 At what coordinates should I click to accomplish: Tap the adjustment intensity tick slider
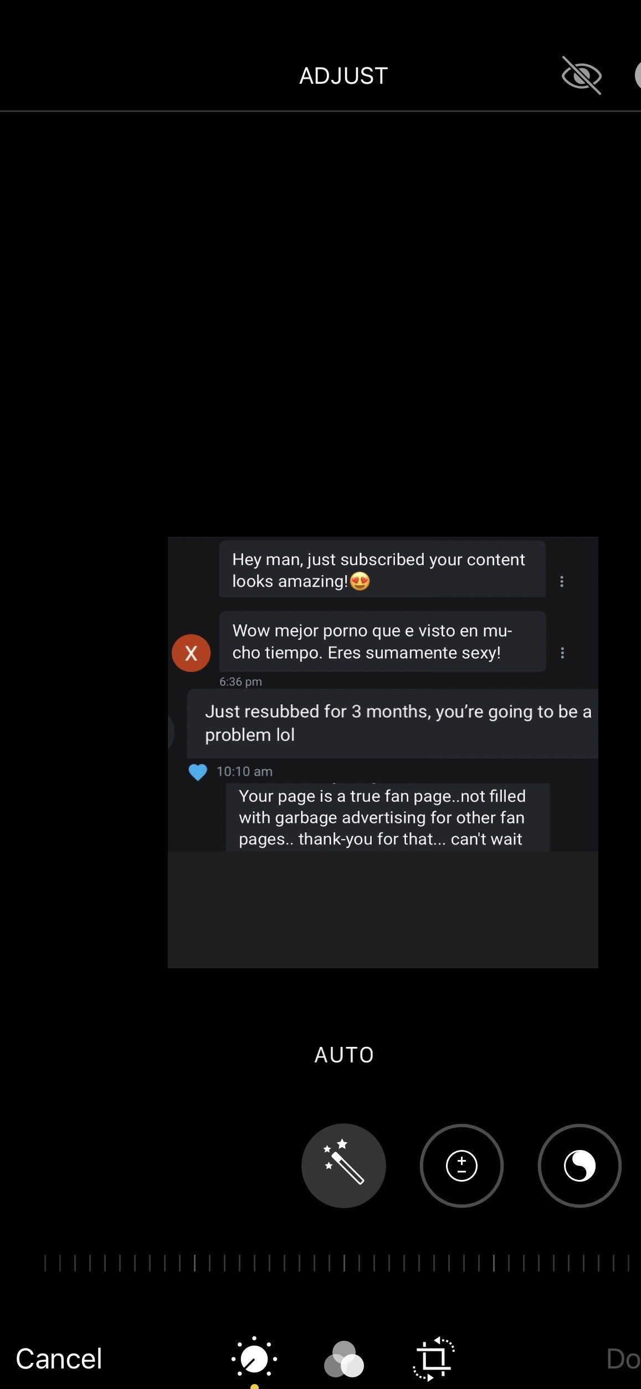[337, 1264]
